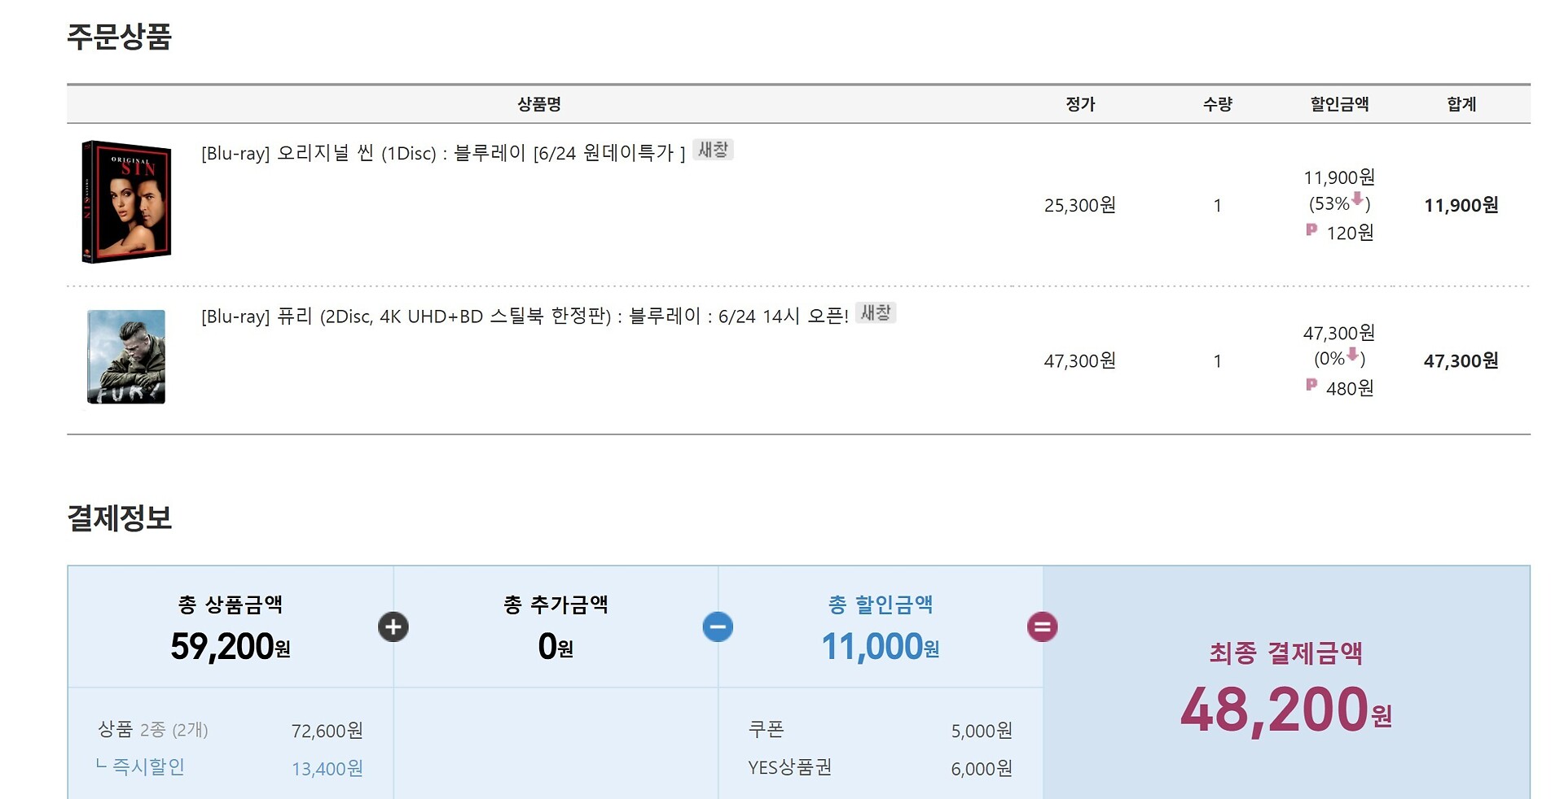Screen dimensions: 1564x799
Task: Open the Original Sin Blu-ray product link
Action: tap(443, 153)
